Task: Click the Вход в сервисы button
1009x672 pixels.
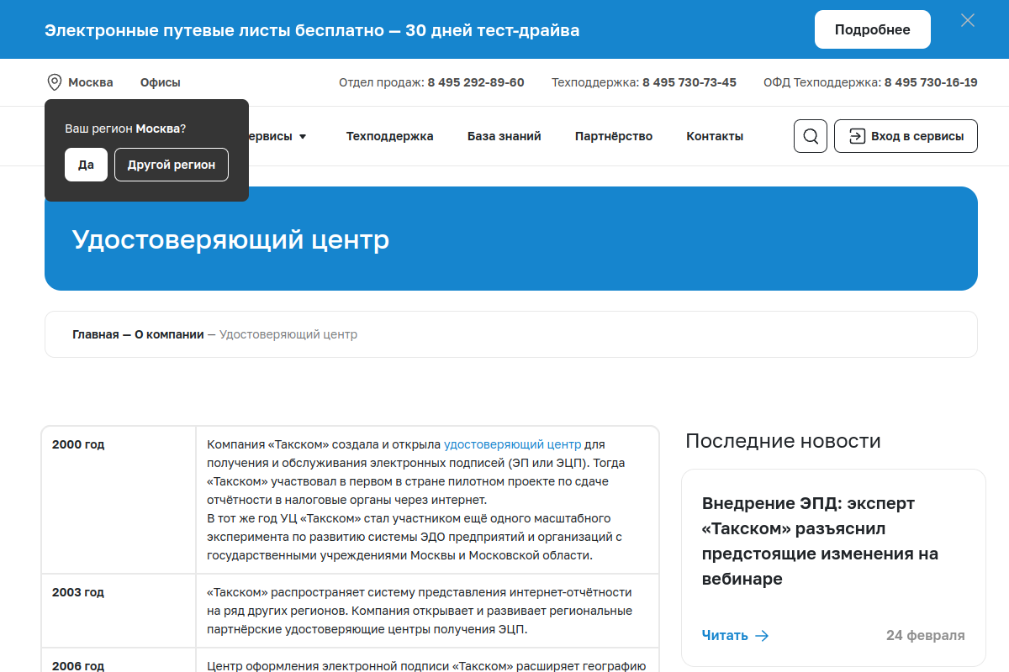Action: pos(906,136)
